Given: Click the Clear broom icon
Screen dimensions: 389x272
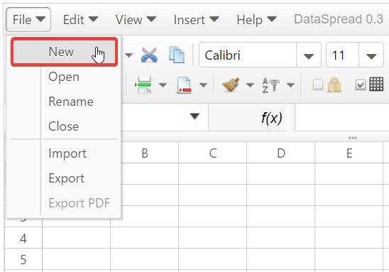Looking at the screenshot, I should click(231, 85).
